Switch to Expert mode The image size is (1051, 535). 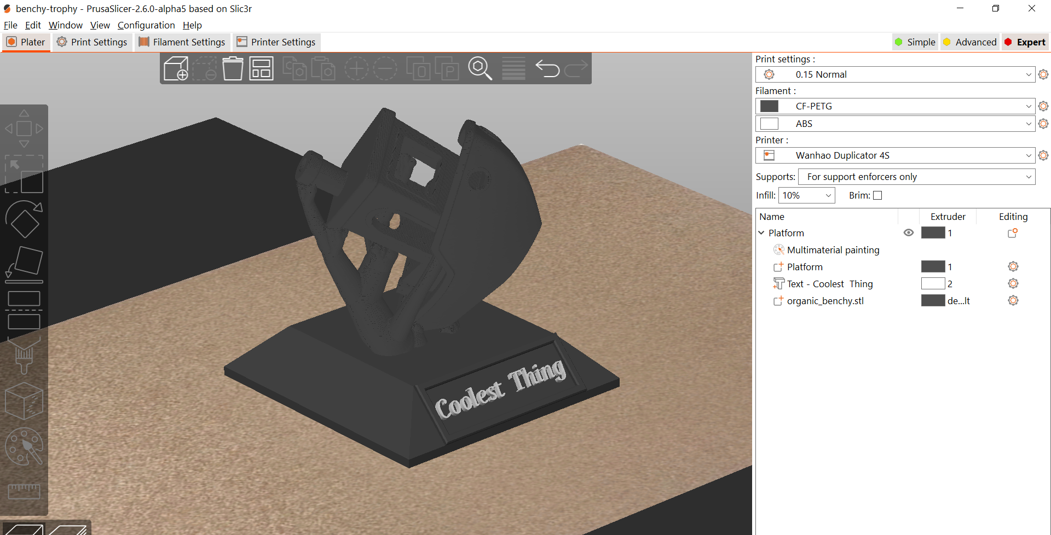tap(1025, 42)
